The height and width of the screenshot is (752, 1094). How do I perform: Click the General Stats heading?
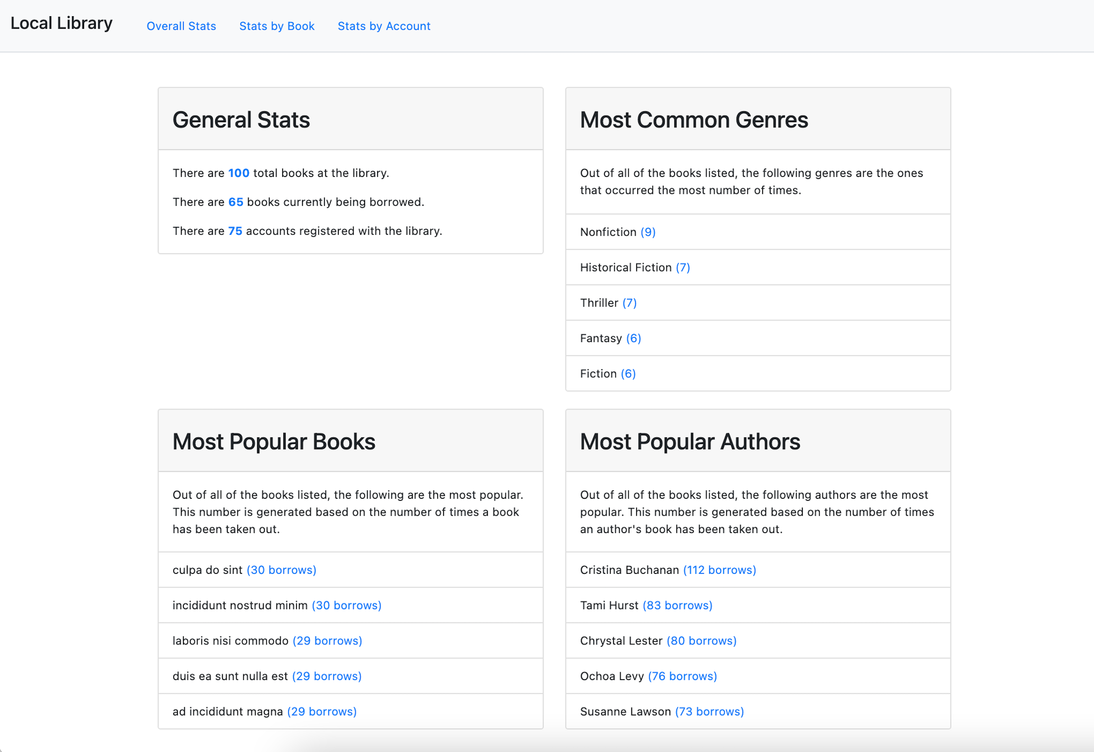pyautogui.click(x=241, y=120)
